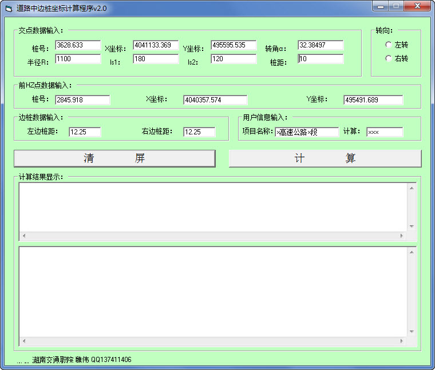Click the 半径R field 1100

point(78,59)
